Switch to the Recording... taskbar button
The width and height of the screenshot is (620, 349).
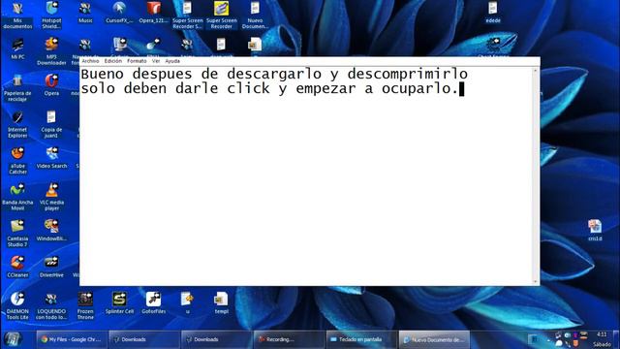pos(289,339)
